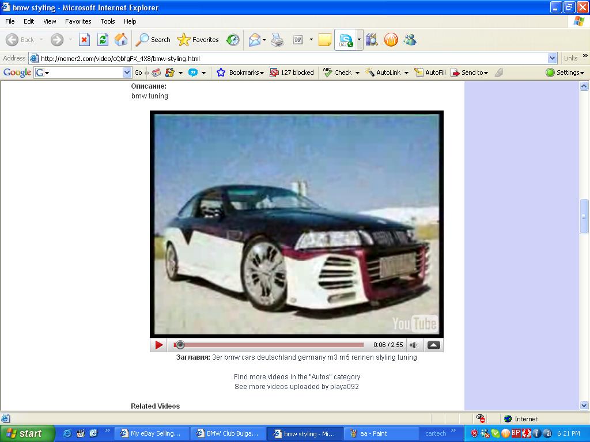590x442 pixels.
Task: Open the File menu
Action: [10, 21]
